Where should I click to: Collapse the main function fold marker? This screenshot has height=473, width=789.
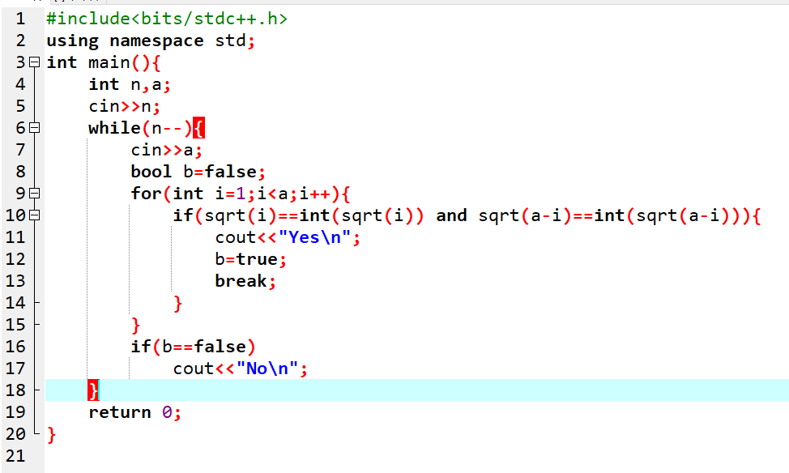pos(33,62)
